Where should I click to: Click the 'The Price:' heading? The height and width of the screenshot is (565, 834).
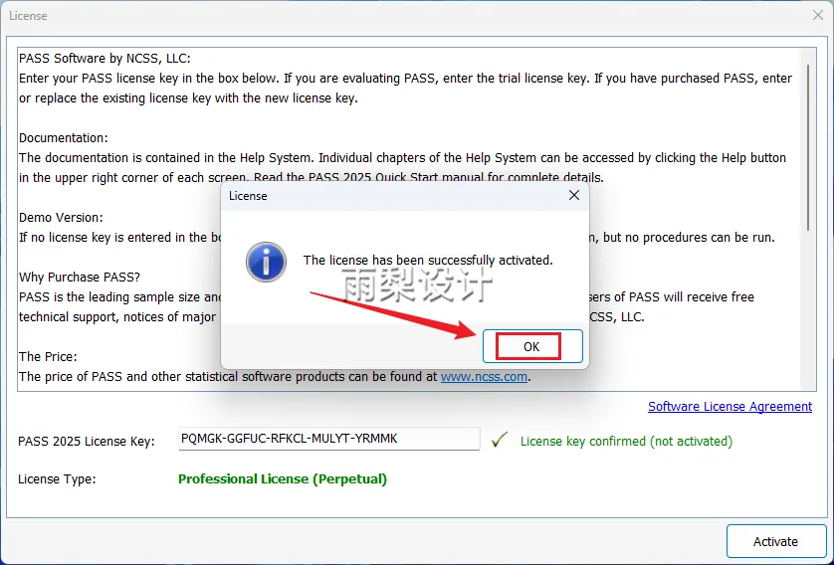coord(48,357)
